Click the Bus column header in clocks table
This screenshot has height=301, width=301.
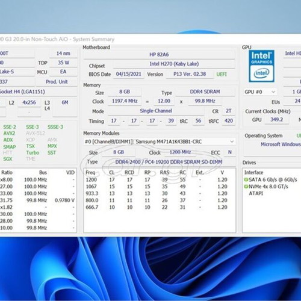click(43, 173)
